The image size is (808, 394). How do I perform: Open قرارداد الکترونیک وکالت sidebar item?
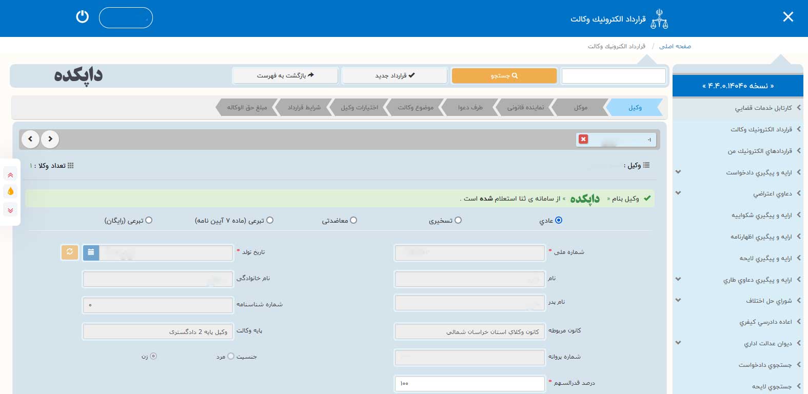738,129
